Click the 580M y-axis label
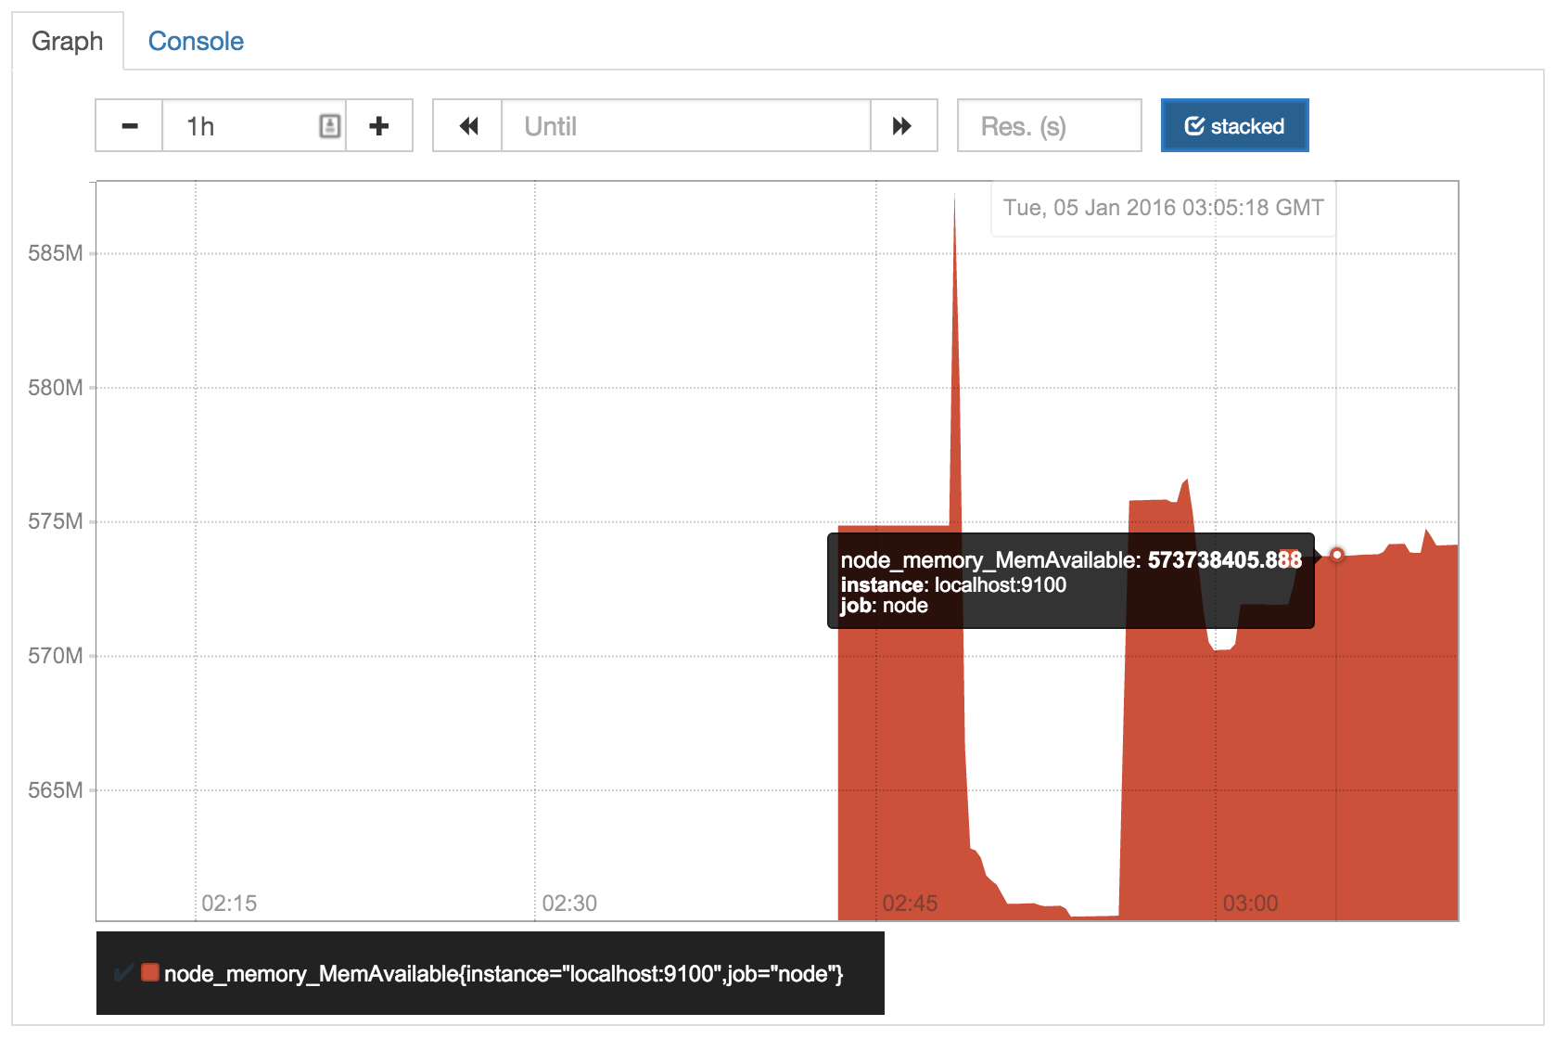Viewport: 1556px width, 1039px height. point(56,388)
